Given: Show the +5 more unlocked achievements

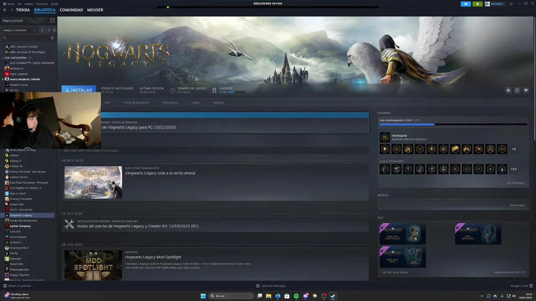Looking at the screenshot, I should click(514, 149).
